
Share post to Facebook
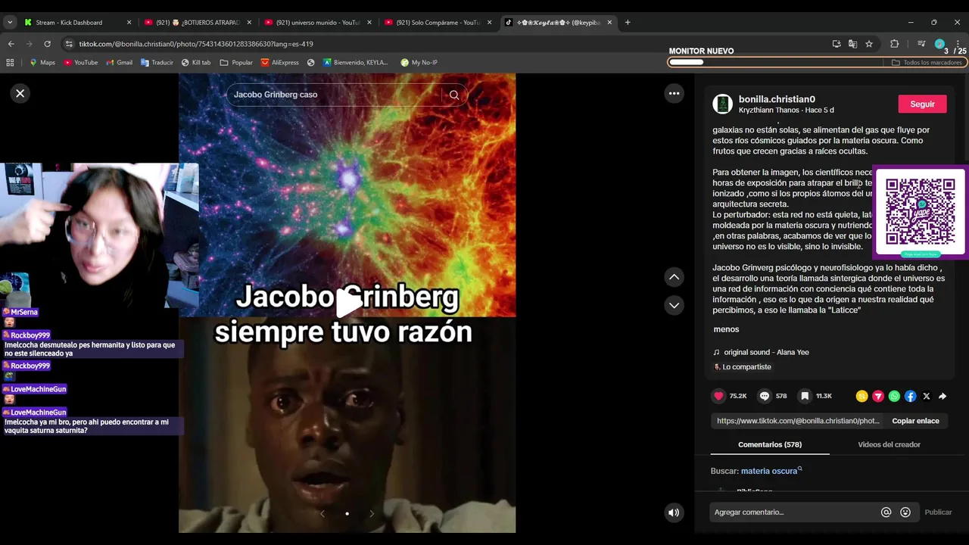pyautogui.click(x=911, y=396)
